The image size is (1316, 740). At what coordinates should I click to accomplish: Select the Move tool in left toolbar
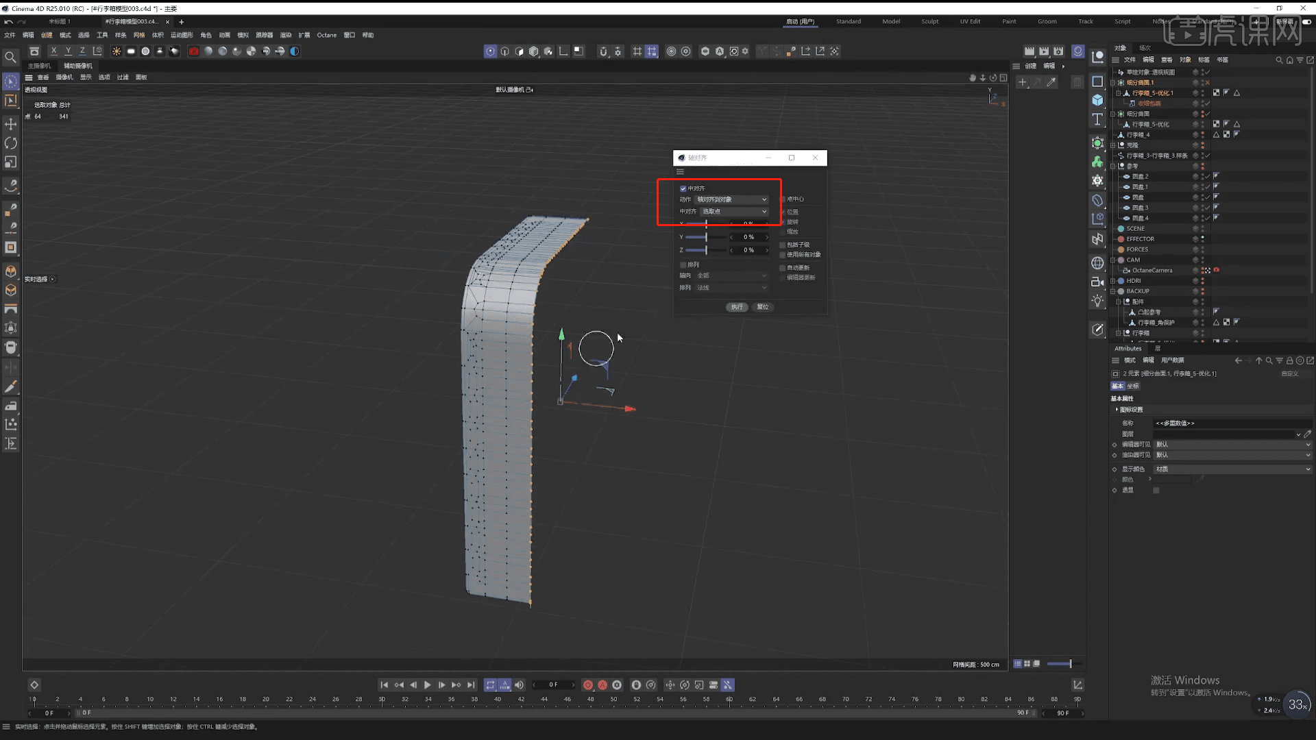10,124
